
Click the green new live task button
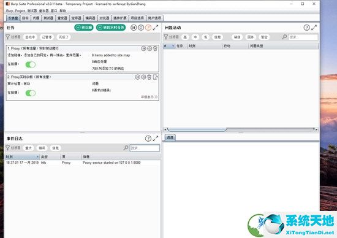pos(111,28)
